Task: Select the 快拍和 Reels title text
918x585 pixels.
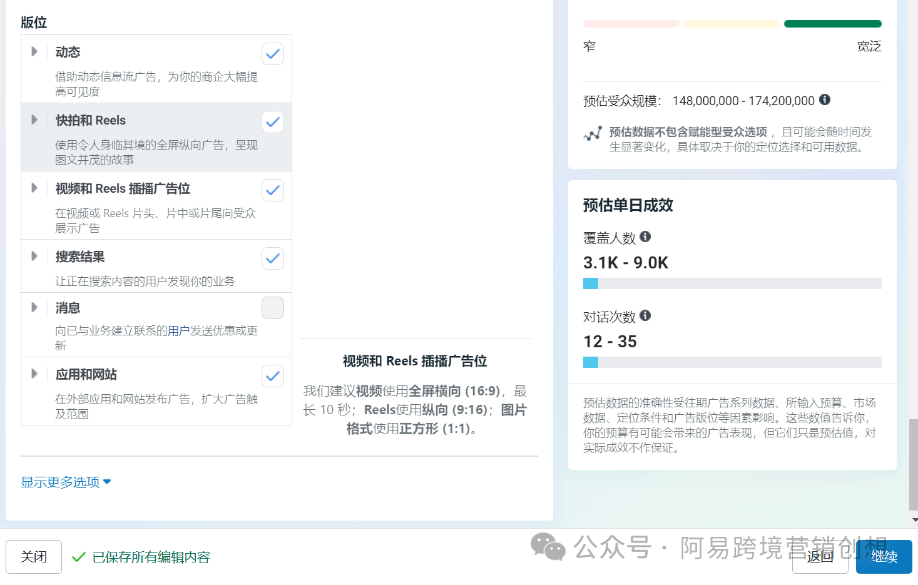Action: [91, 120]
